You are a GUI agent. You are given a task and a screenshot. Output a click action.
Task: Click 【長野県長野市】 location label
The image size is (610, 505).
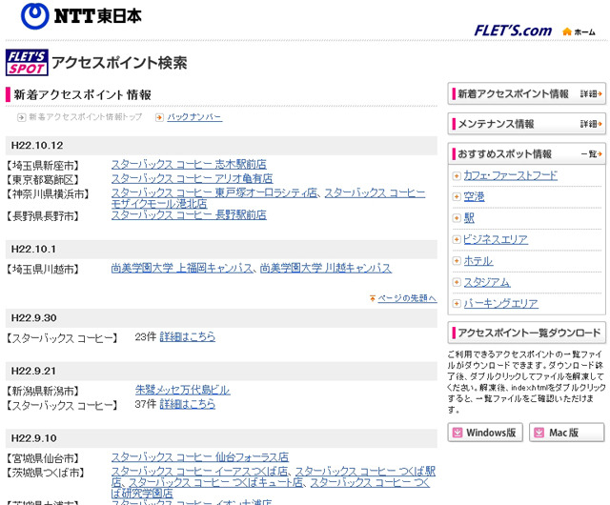(x=43, y=216)
